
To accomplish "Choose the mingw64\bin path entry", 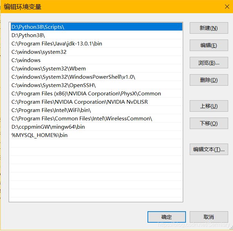I will point(48,127).
